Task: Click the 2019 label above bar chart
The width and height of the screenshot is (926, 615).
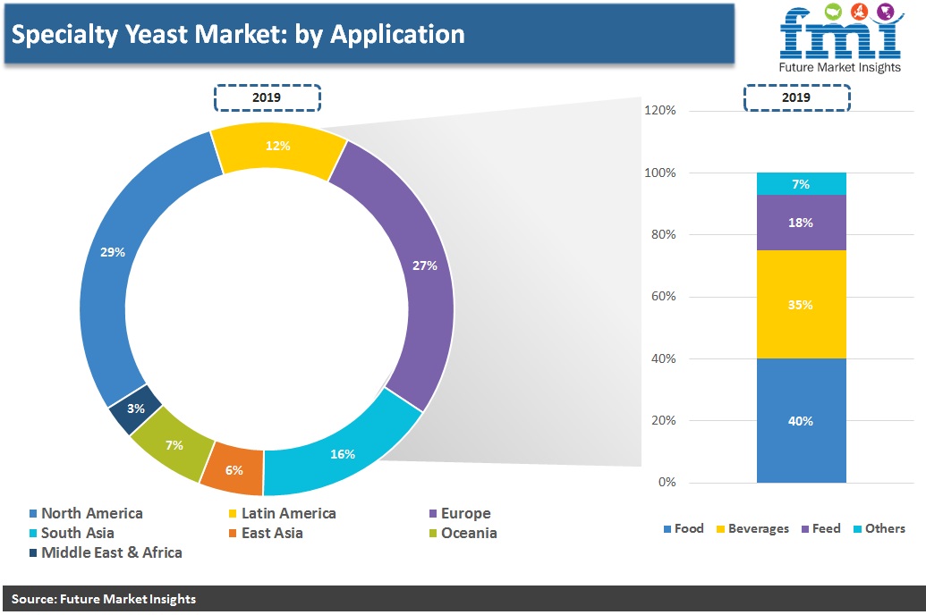Action: (796, 98)
